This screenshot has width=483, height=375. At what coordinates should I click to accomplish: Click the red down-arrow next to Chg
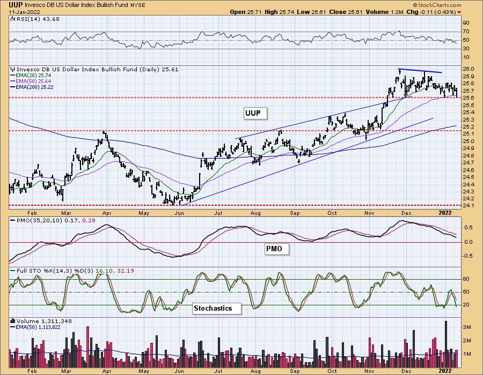459,12
